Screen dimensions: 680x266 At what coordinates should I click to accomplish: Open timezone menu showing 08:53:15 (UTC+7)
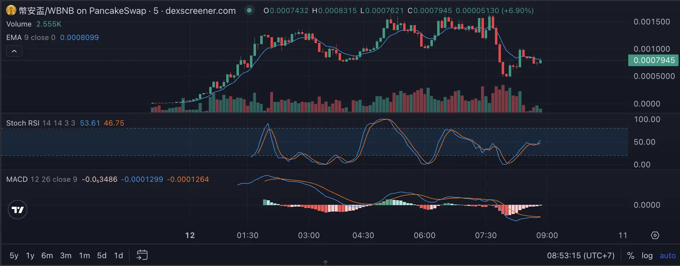pyautogui.click(x=581, y=255)
